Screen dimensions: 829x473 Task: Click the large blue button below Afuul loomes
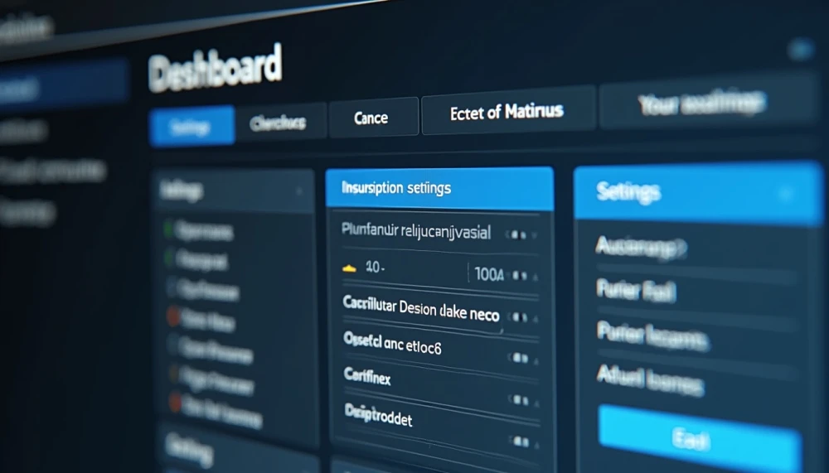click(699, 437)
